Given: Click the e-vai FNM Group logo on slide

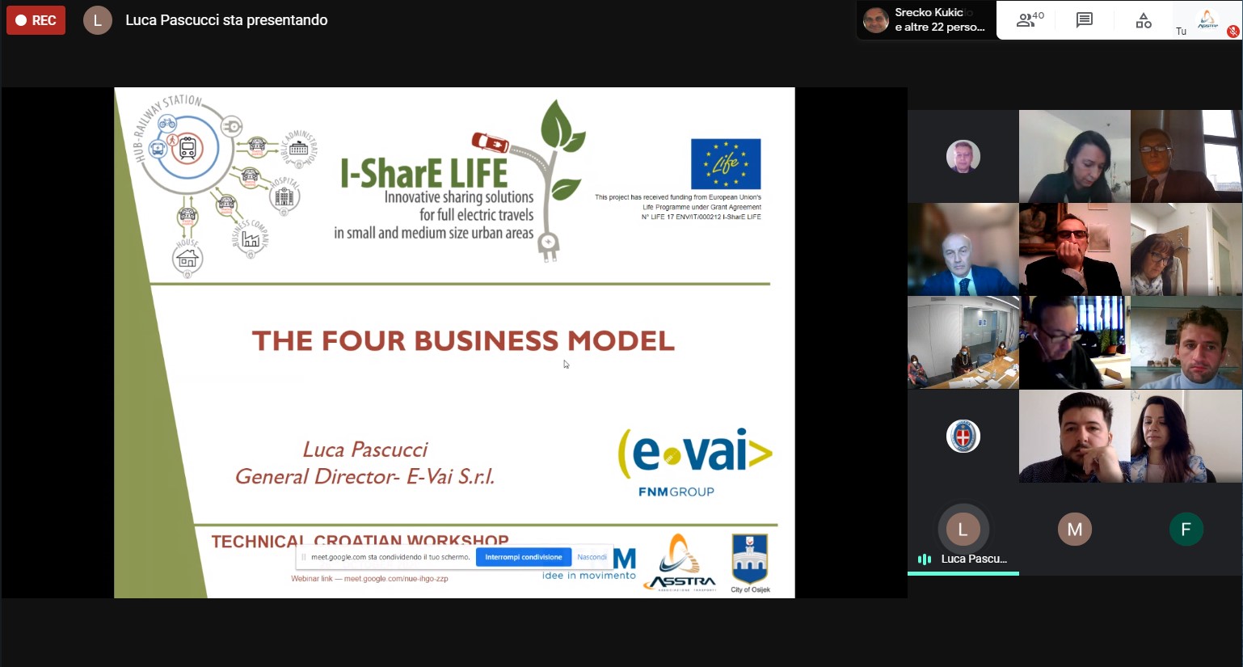Looking at the screenshot, I should pyautogui.click(x=695, y=462).
